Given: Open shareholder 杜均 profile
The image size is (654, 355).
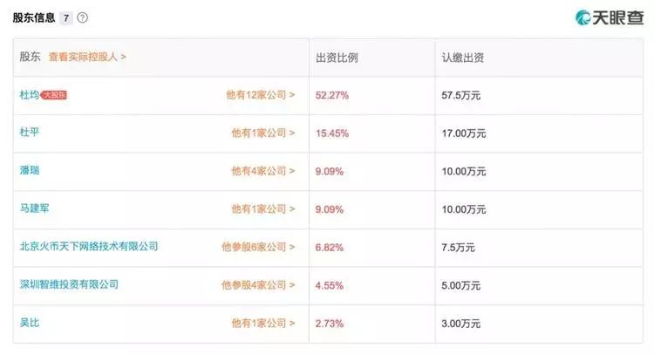Looking at the screenshot, I should [30, 94].
